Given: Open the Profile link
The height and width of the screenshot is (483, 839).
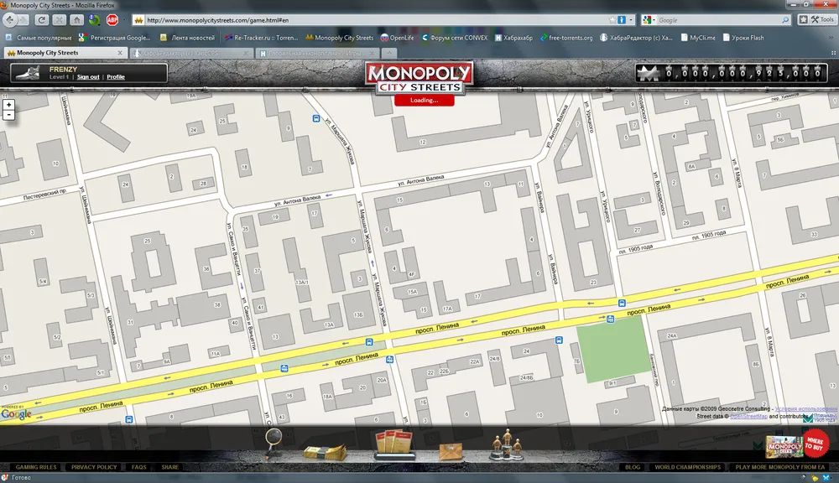Looking at the screenshot, I should point(116,77).
